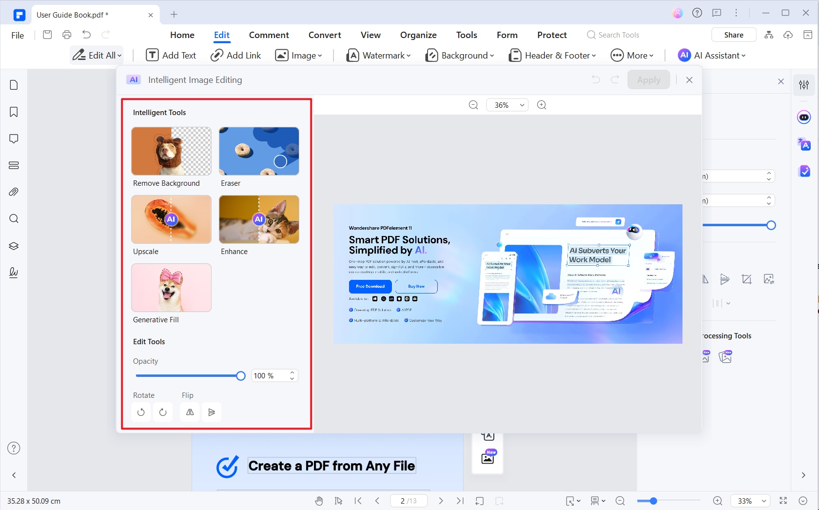The height and width of the screenshot is (510, 819).
Task: Open the signatures panel
Action: coord(14,272)
